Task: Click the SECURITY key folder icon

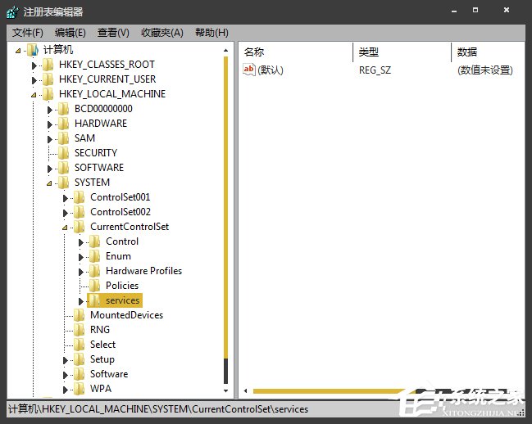Action: 64,153
